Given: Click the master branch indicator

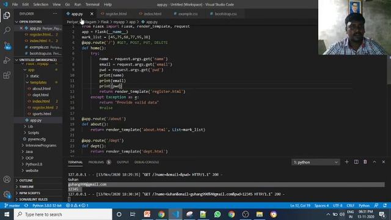Looking at the screenshot, I should point(12,205).
